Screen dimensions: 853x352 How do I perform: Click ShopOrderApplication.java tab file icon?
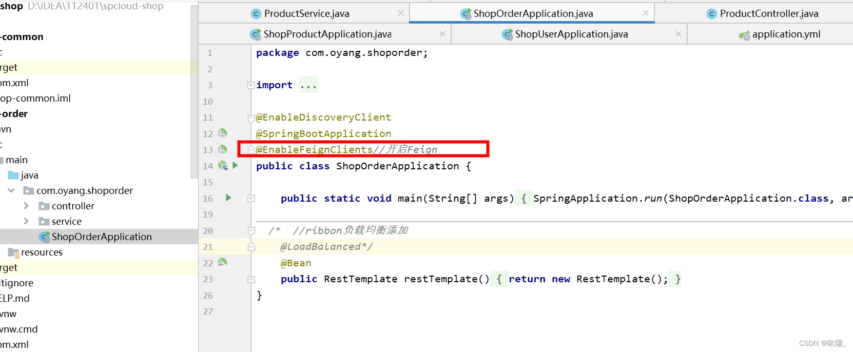466,14
